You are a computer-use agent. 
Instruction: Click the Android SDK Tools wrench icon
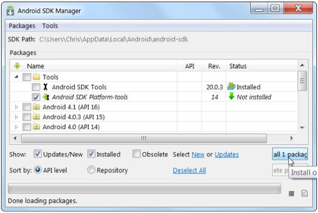coord(46,87)
